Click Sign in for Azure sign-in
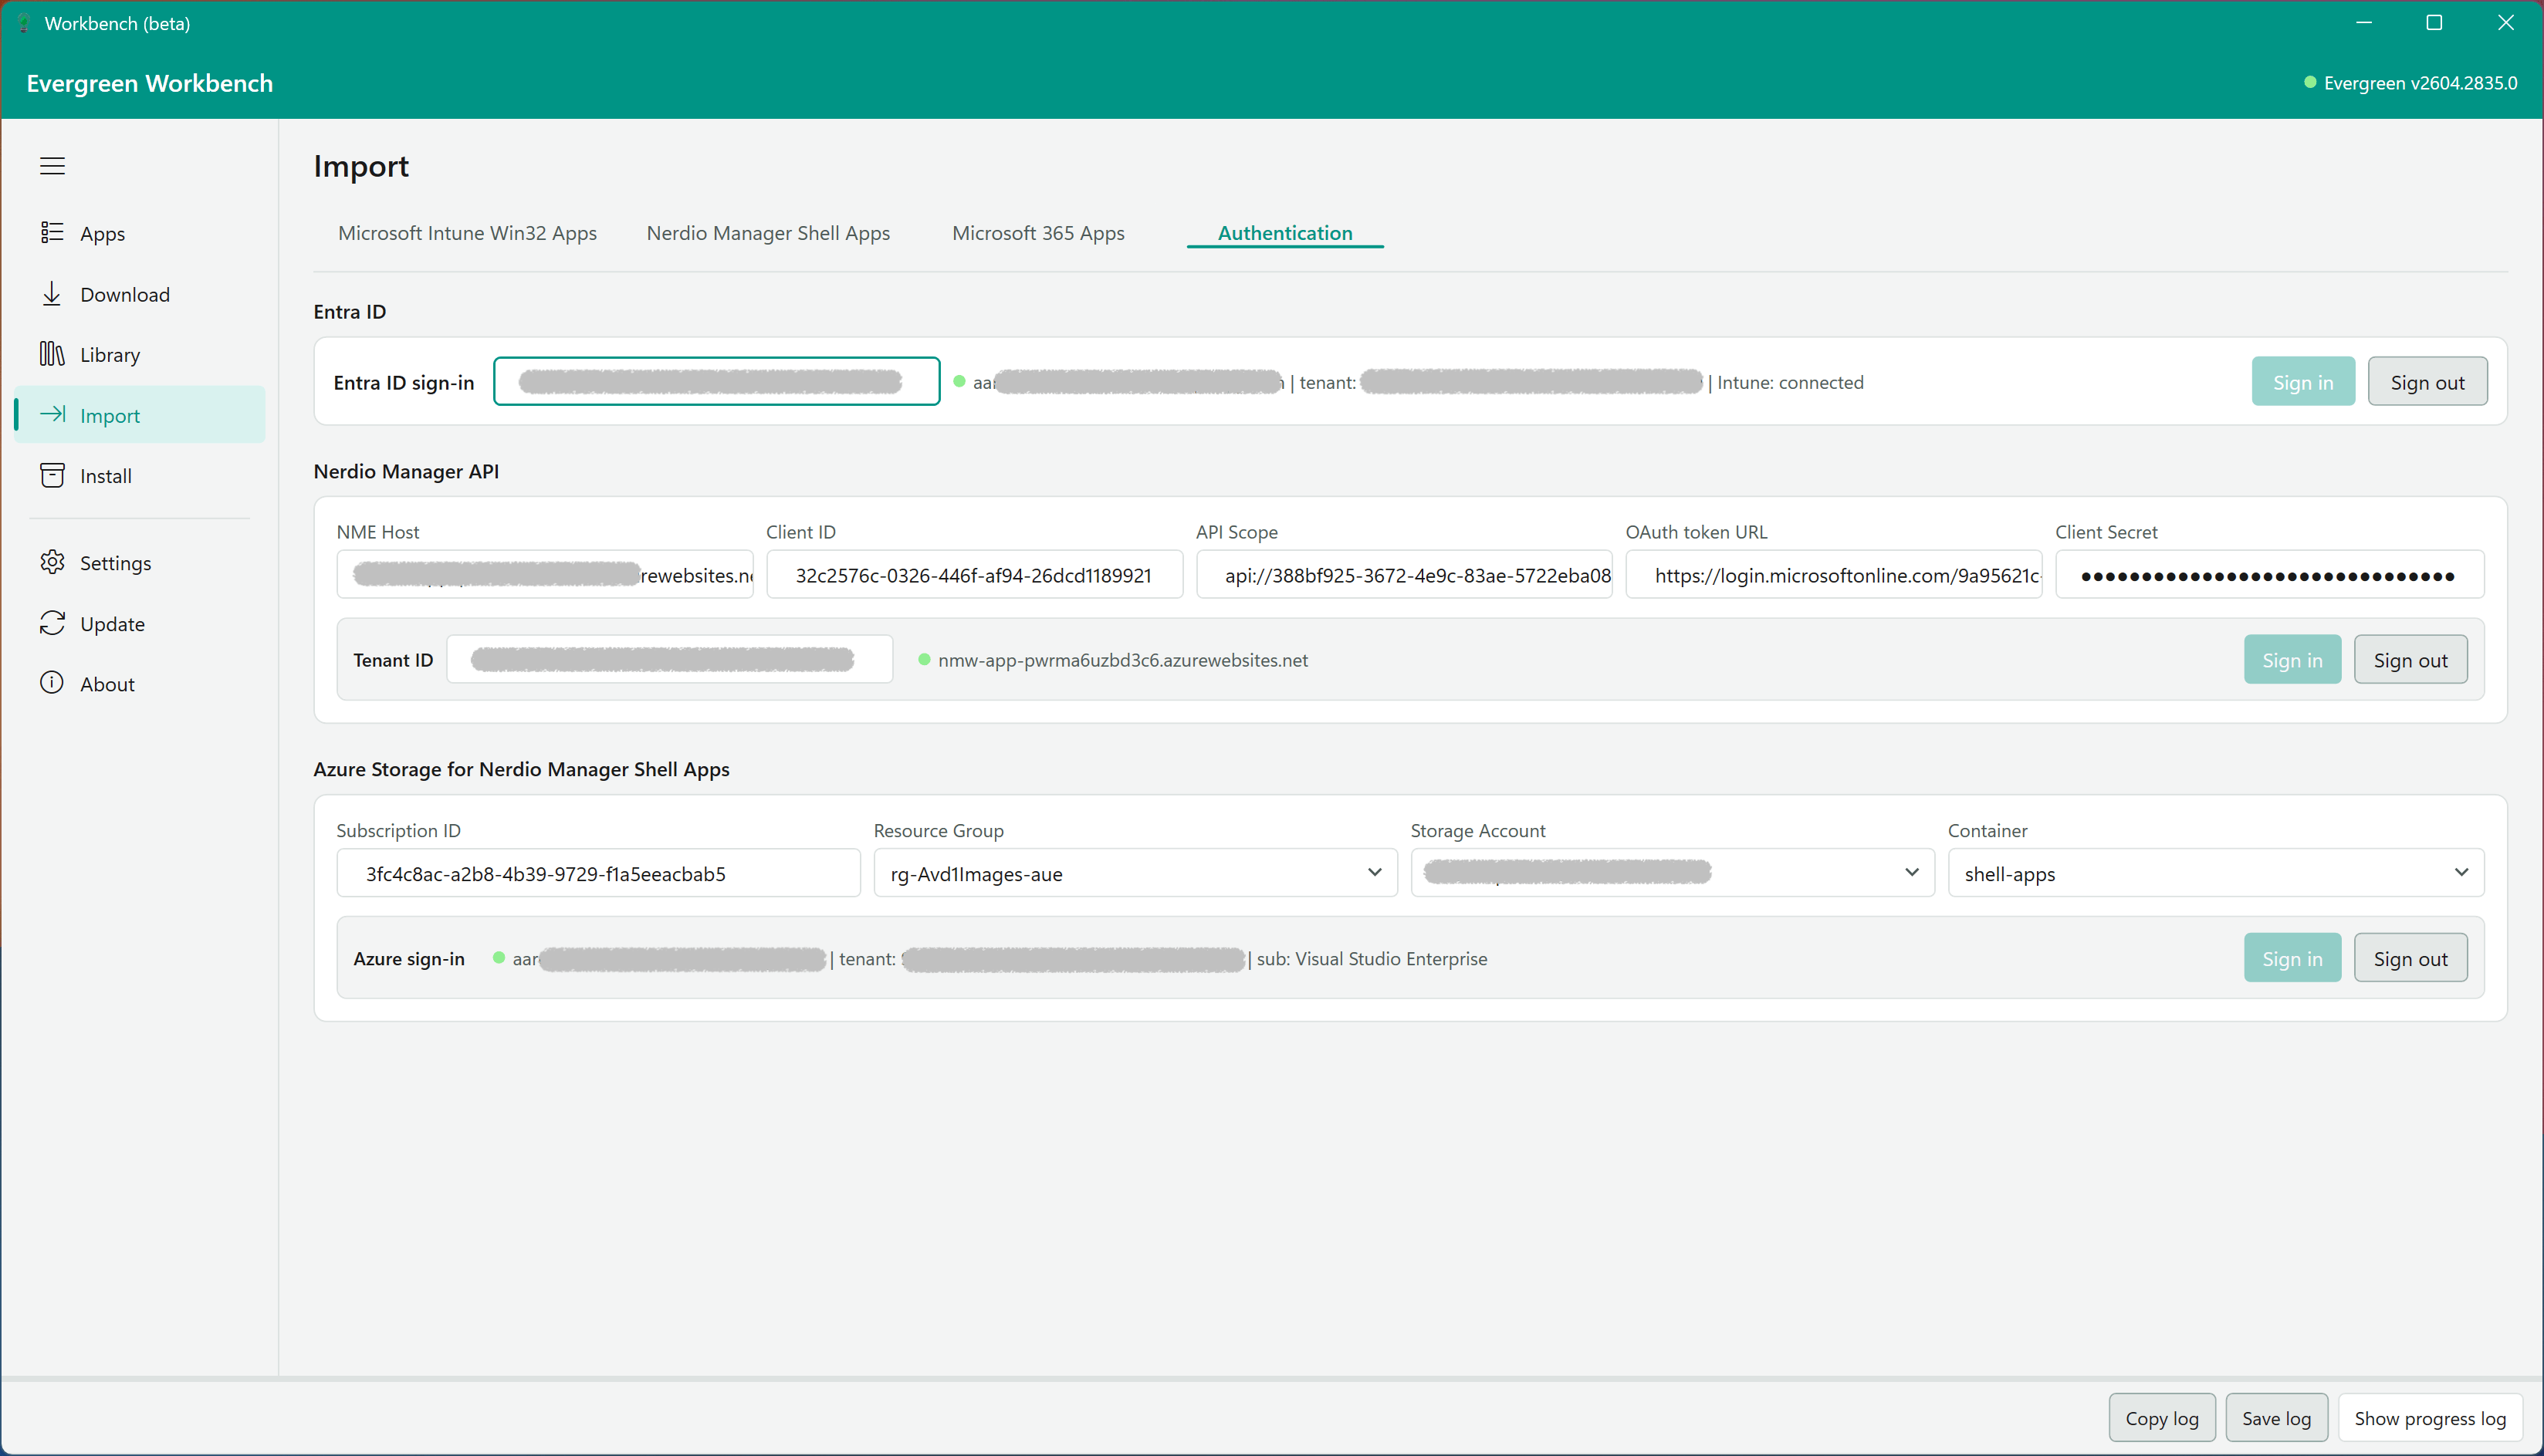 tap(2292, 958)
